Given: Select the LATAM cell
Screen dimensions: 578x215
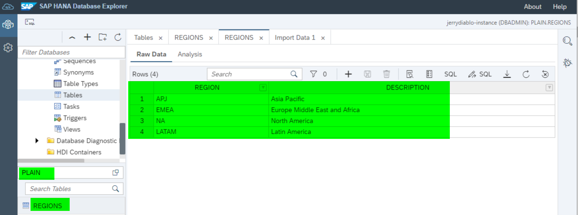Looking at the screenshot, I should tap(211, 132).
